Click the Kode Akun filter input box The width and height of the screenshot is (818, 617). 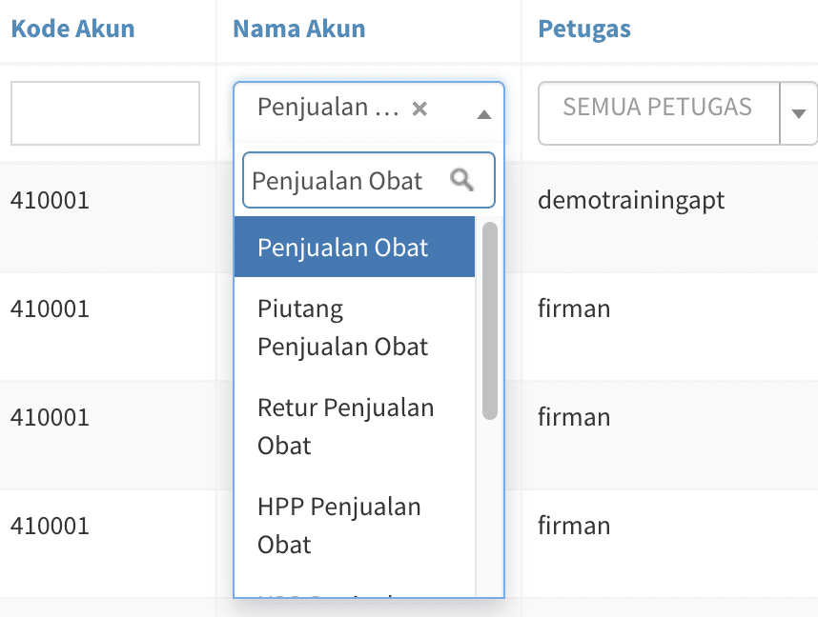tap(106, 113)
